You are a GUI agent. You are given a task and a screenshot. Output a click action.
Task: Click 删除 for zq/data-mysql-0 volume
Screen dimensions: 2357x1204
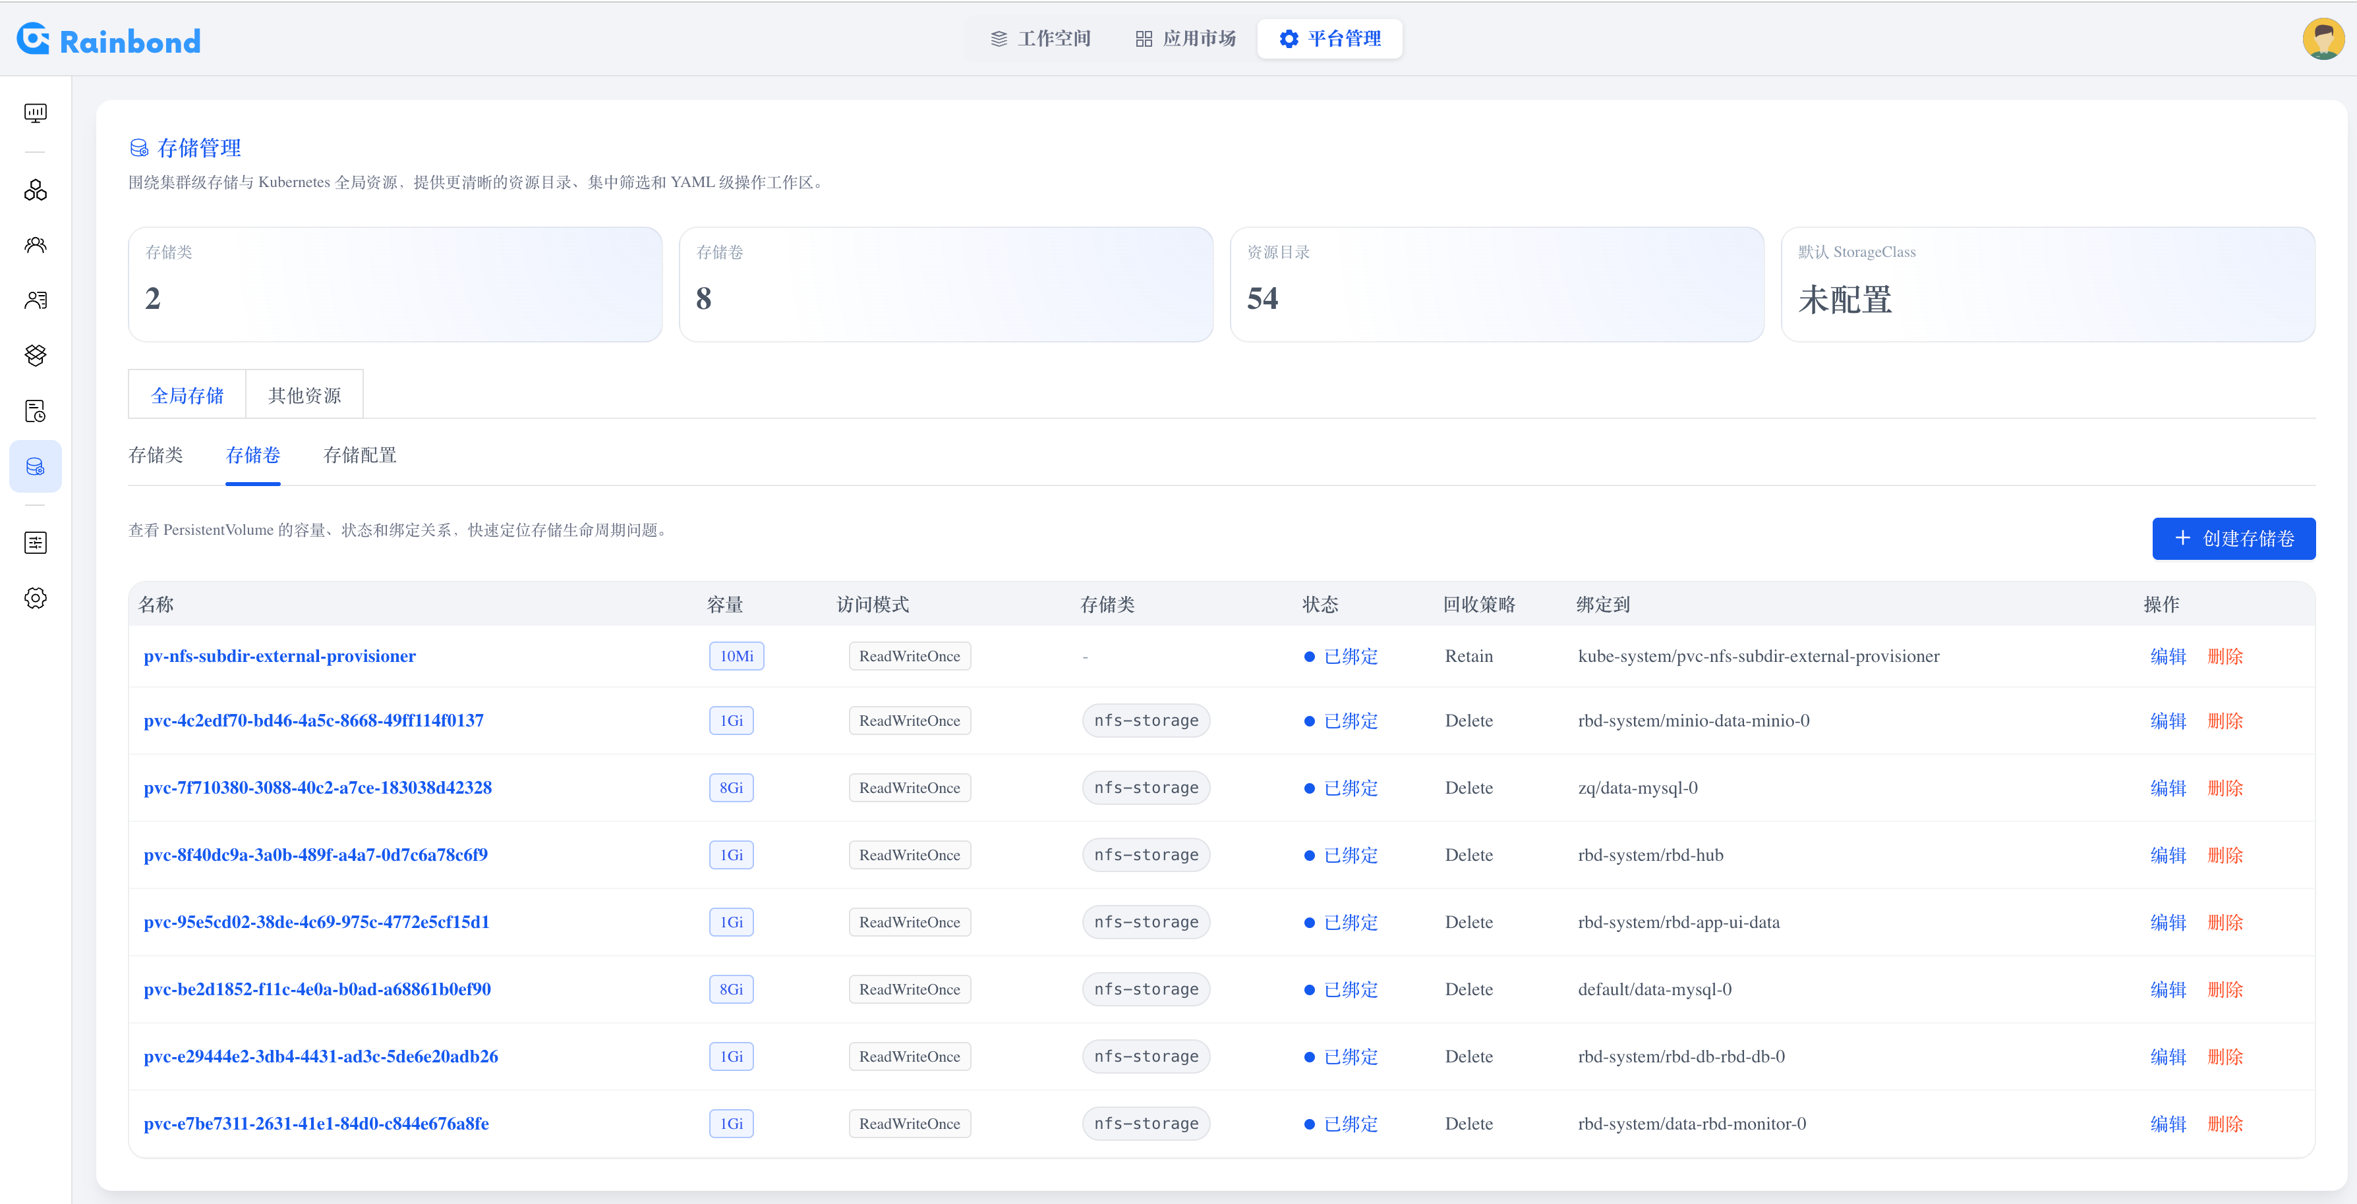[x=2225, y=787]
